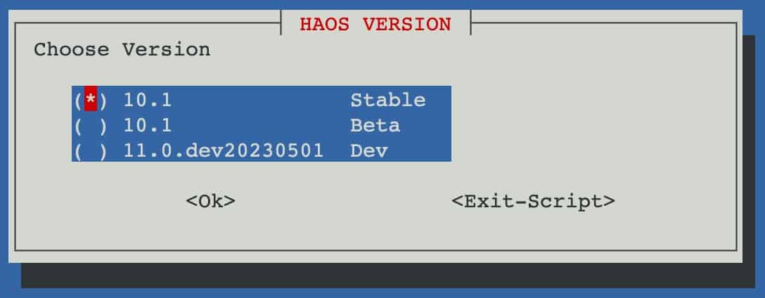Image resolution: width=765 pixels, height=298 pixels.
Task: Click the 10.1 version number in Beta row
Action: [x=148, y=125]
